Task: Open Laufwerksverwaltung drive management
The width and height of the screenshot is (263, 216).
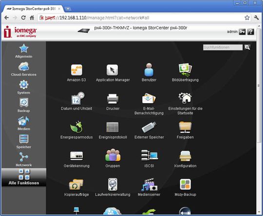Action: tap(113, 187)
